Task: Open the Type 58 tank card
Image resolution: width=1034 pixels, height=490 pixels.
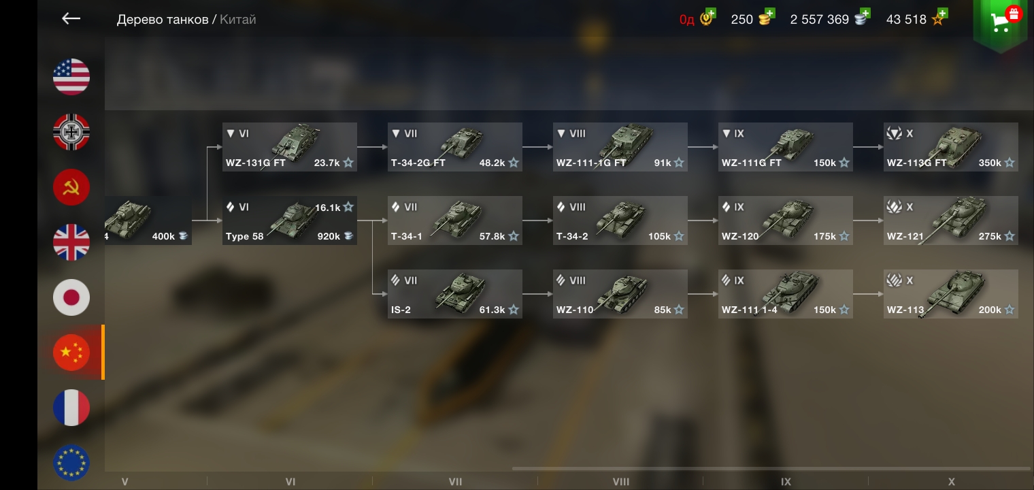Action: pyautogui.click(x=290, y=220)
